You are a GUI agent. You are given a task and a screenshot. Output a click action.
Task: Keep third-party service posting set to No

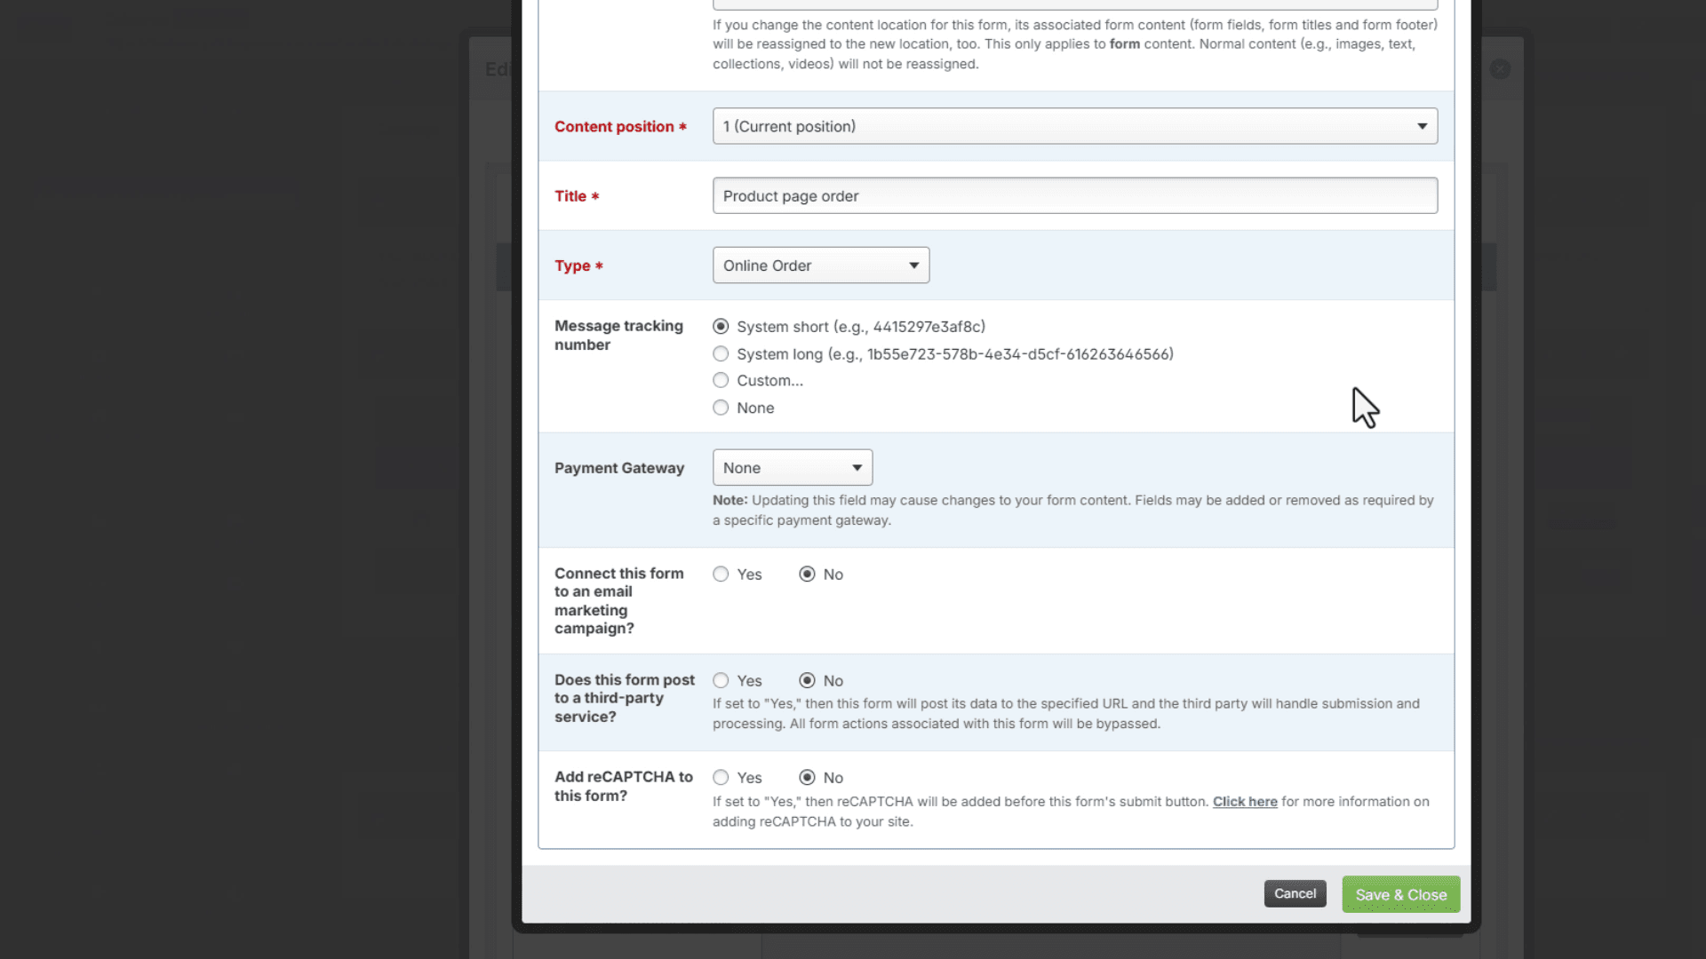(807, 680)
